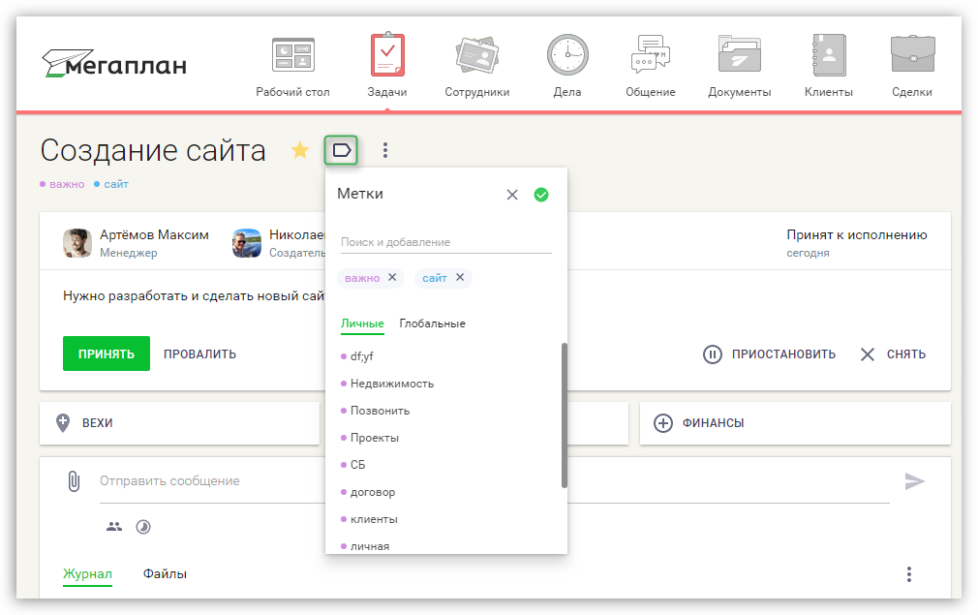Viewport: 978px width, 615px height.
Task: Click the ПРОВАЛИТЬ button
Action: [x=200, y=354]
